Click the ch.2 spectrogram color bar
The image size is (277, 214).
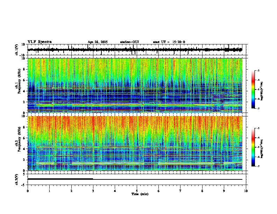(253, 147)
